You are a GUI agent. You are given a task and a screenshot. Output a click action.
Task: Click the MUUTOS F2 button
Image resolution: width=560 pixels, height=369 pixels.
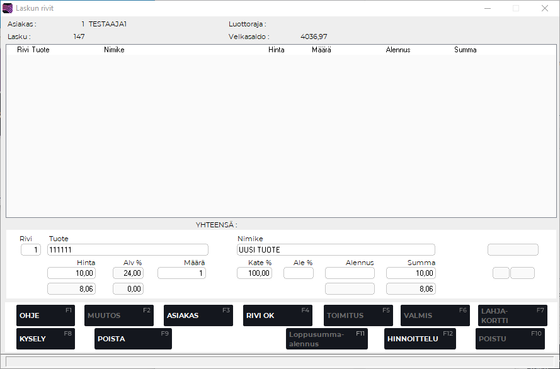pyautogui.click(x=118, y=315)
